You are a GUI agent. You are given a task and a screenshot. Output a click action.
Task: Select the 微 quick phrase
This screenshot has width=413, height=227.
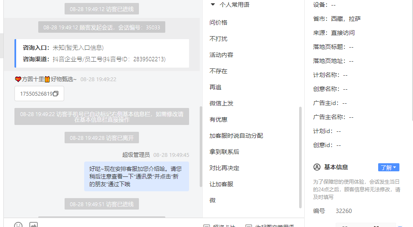coord(212,200)
